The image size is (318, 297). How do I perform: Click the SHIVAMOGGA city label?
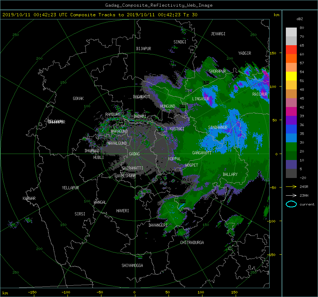click(132, 266)
